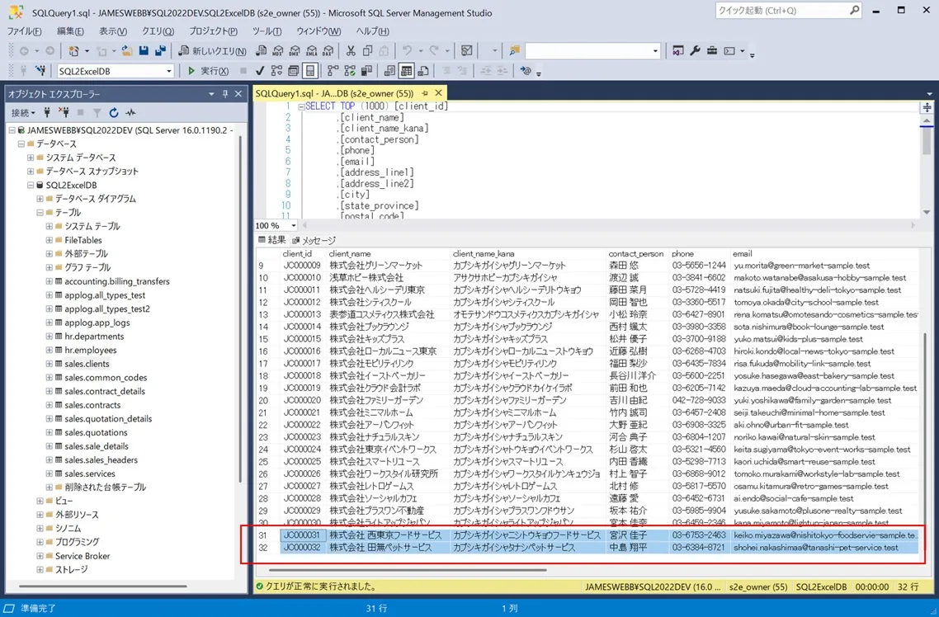Click the Save All icon
The image size is (939, 617).
point(160,51)
